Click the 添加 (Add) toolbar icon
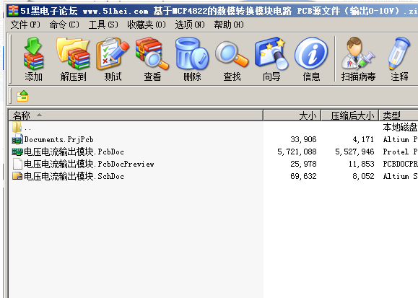418x298 pixels. 33,59
